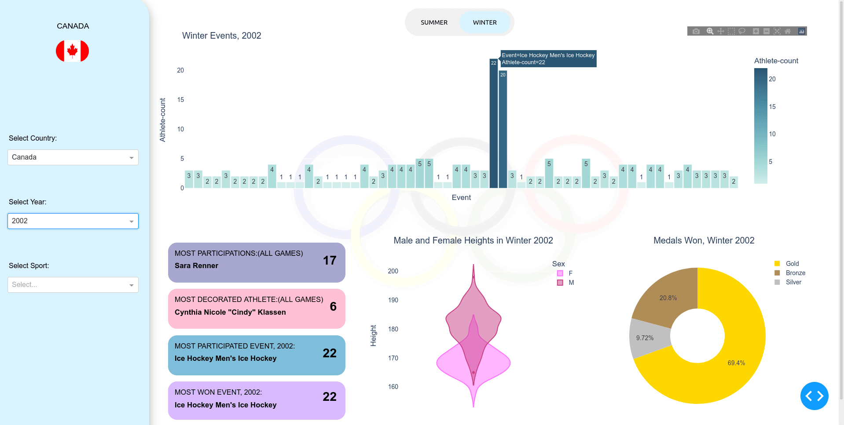
Task: Open the Select Sport dropdown
Action: (x=73, y=285)
